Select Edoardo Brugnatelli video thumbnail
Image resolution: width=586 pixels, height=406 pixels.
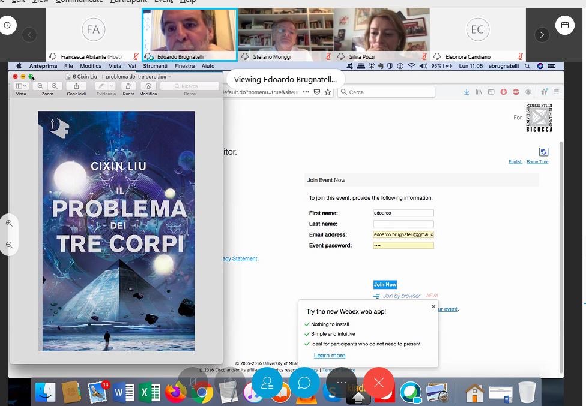click(190, 35)
